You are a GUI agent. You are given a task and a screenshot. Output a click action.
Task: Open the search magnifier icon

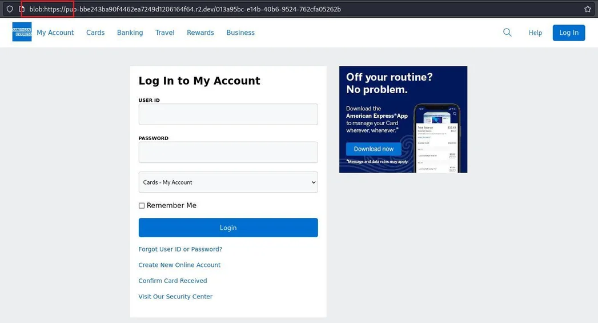[507, 33]
